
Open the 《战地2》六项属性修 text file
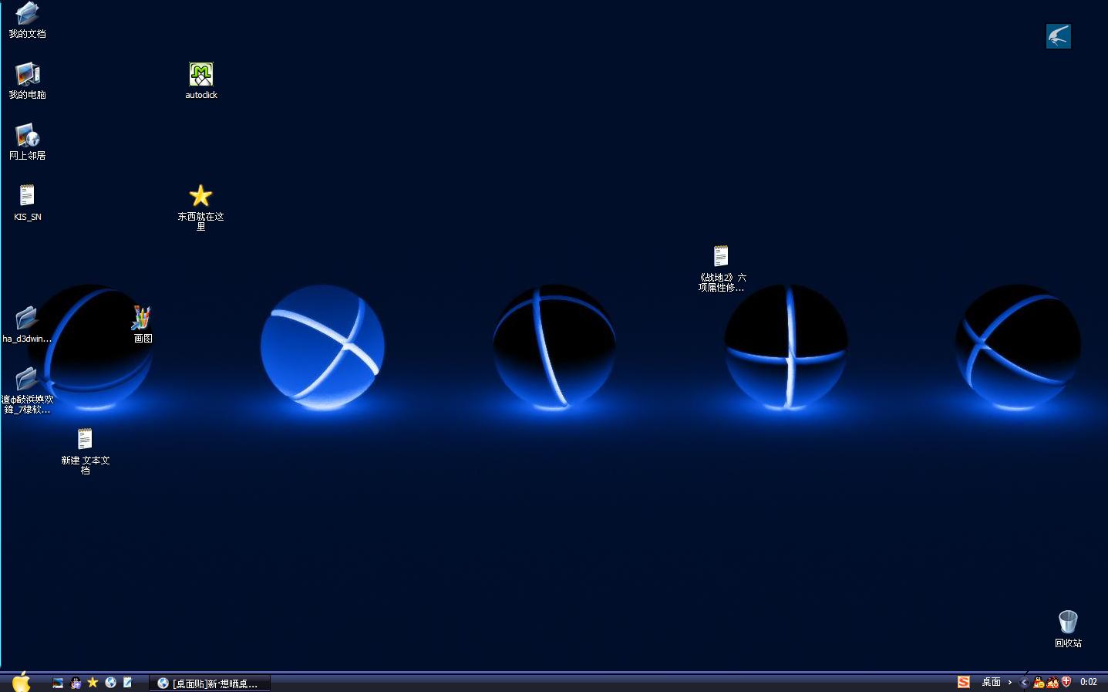[721, 268]
